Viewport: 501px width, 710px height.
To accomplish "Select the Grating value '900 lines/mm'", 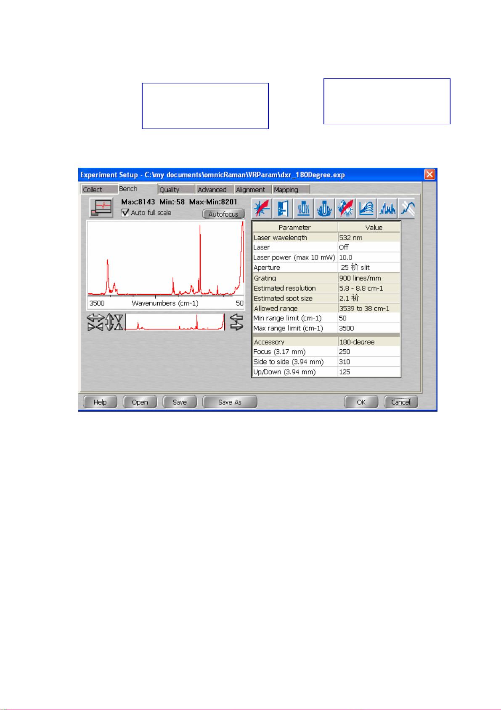I will pos(369,278).
